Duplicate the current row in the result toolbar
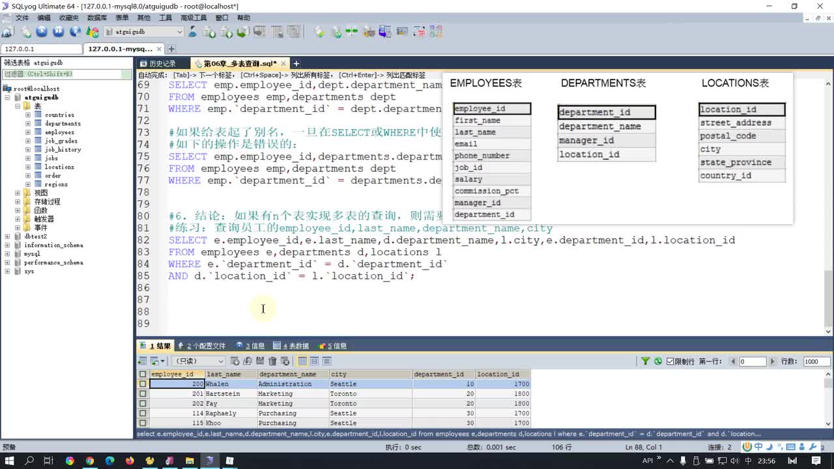834x469 pixels. click(x=248, y=361)
